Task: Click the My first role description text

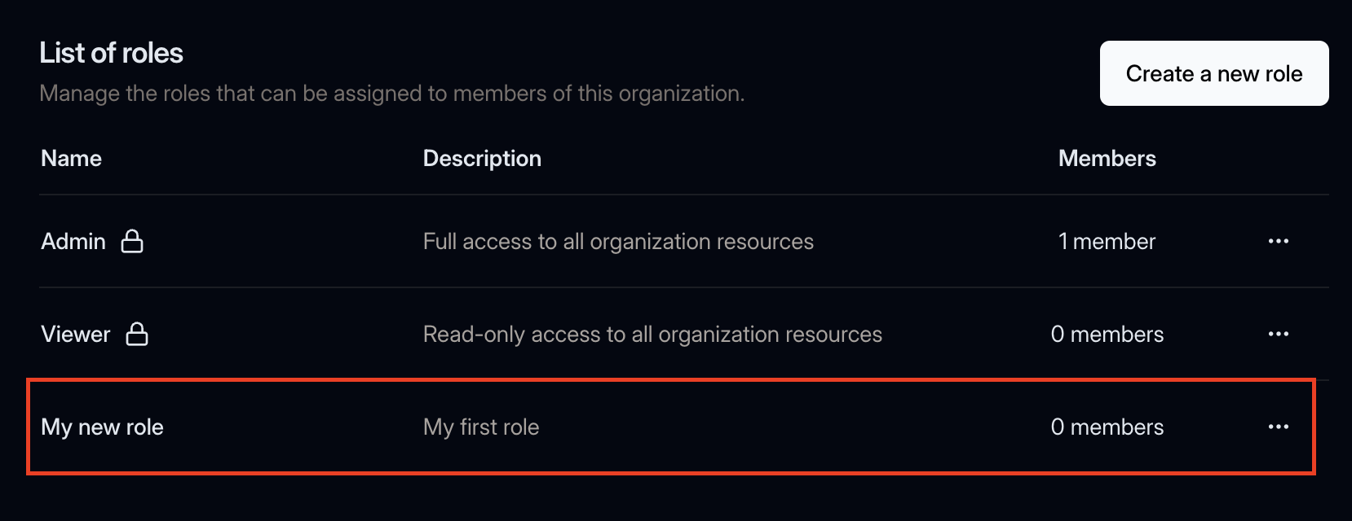Action: coord(480,427)
